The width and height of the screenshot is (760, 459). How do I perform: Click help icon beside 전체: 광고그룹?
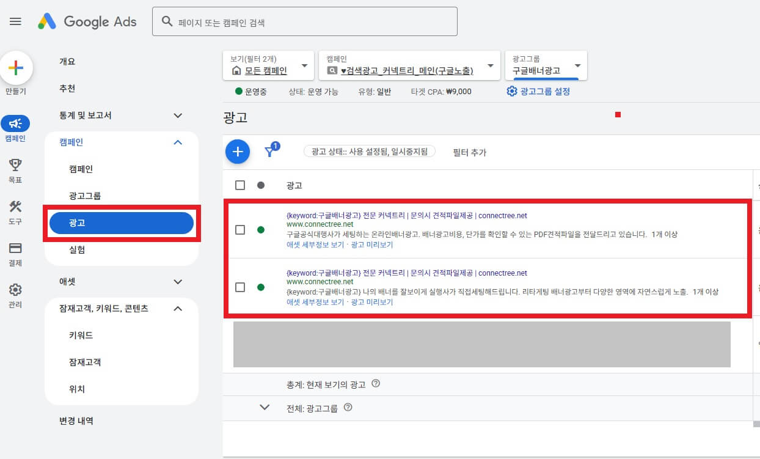[348, 407]
